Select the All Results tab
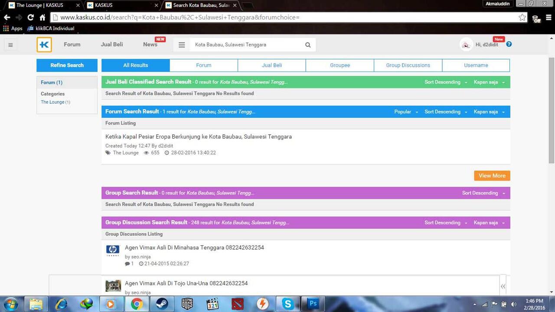 136,65
